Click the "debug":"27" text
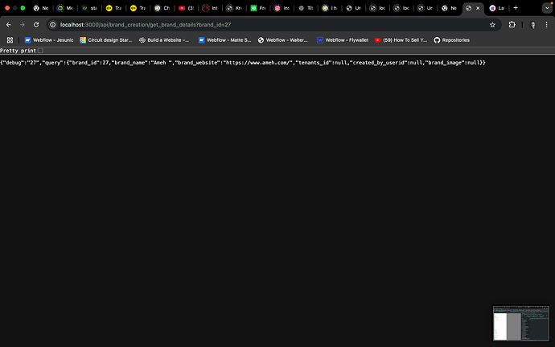This screenshot has width=555, height=347. coord(21,63)
